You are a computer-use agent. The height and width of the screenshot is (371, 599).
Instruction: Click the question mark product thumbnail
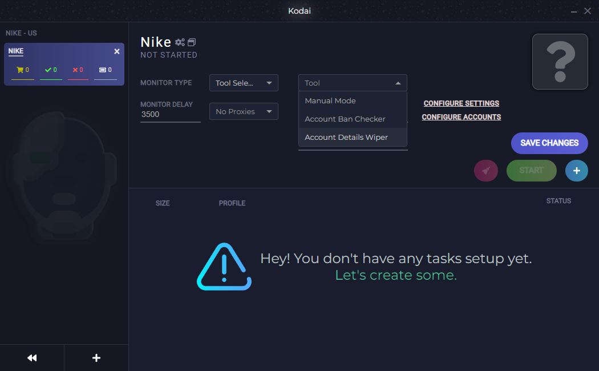pos(560,62)
